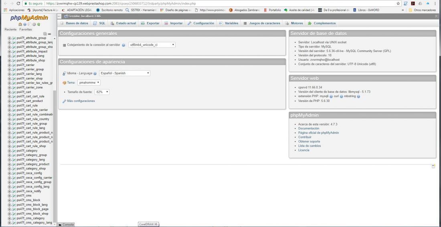
Task: Open Chrome three-dot menu
Action: (x=435, y=4)
